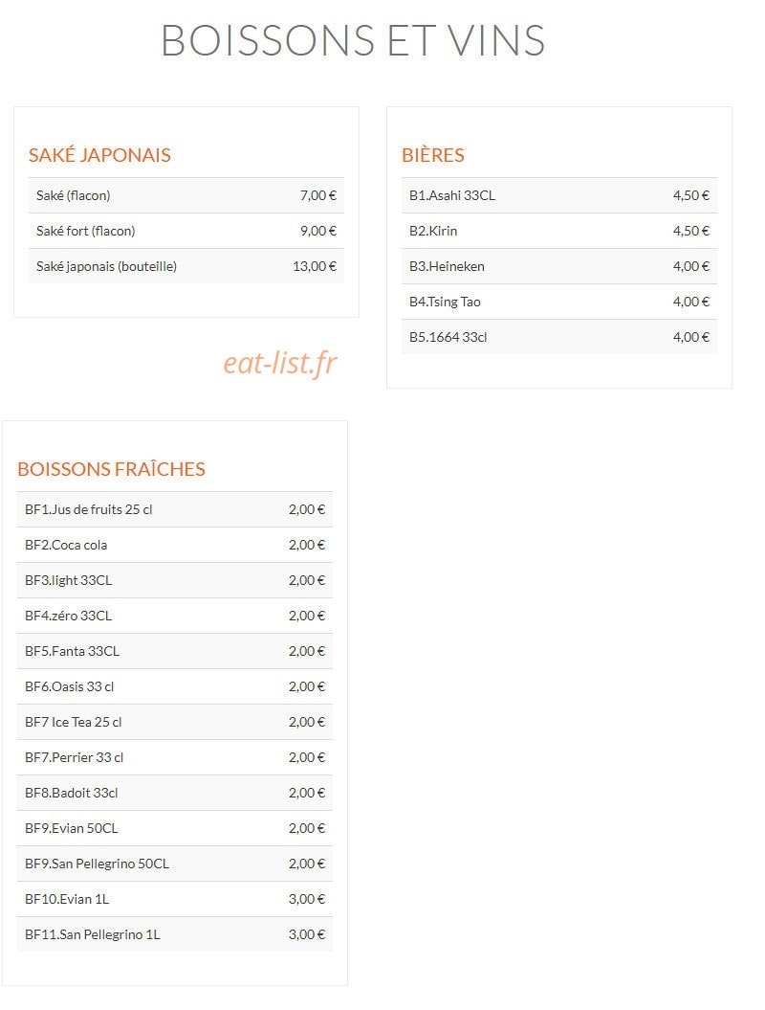This screenshot has width=765, height=1010.
Task: Click the B2.Kirin beer item
Action: 559,231
